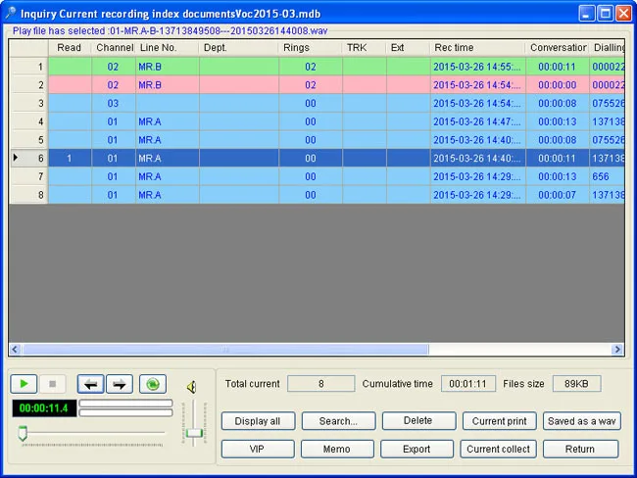Start playback with the green play button

(x=24, y=384)
